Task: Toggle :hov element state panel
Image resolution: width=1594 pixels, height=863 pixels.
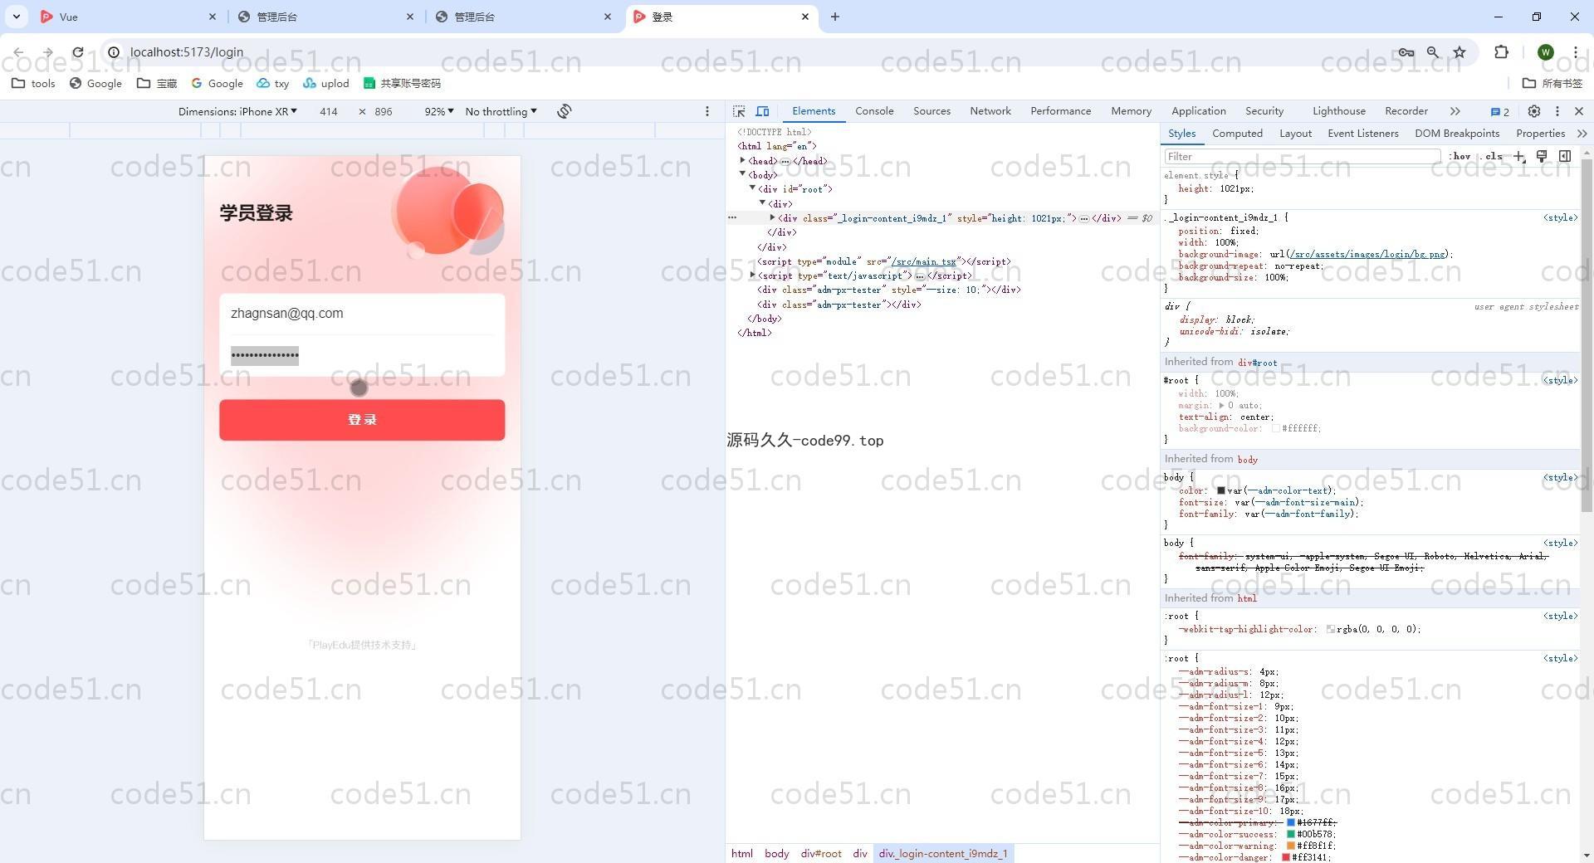Action: coord(1460,156)
